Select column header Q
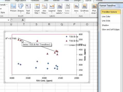123x92 pixels. [62, 24]
